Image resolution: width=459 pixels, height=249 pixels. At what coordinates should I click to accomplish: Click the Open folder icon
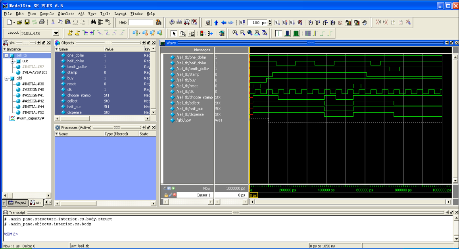point(20,22)
